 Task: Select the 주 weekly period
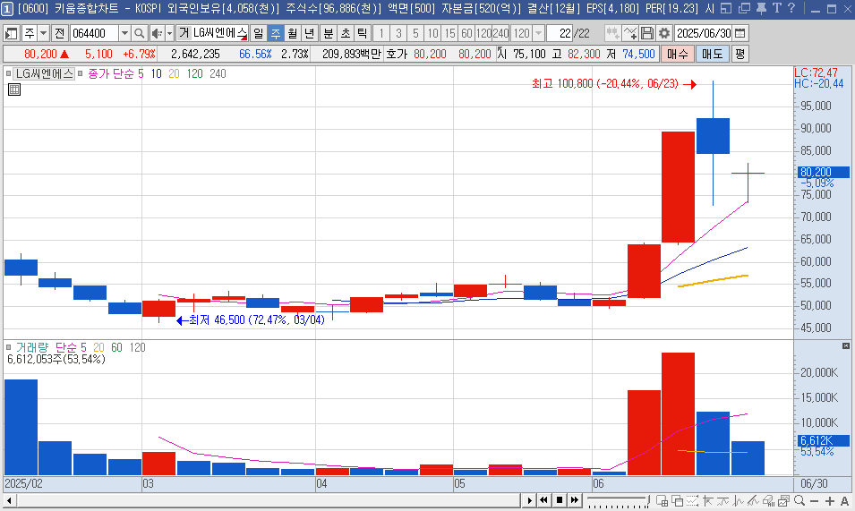point(276,33)
